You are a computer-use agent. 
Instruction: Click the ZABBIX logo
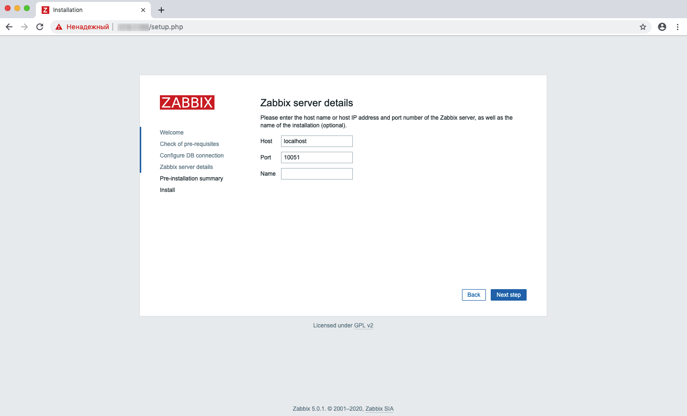[x=187, y=102]
